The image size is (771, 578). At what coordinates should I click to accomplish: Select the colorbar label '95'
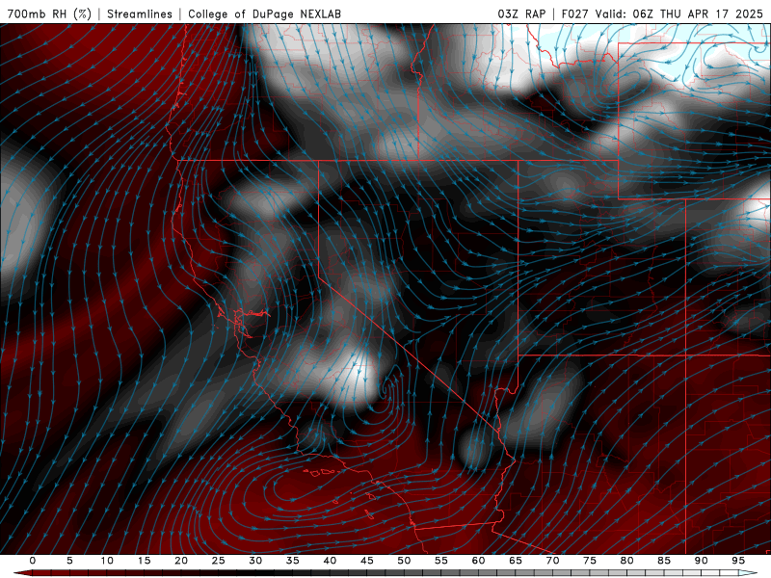pyautogui.click(x=738, y=561)
